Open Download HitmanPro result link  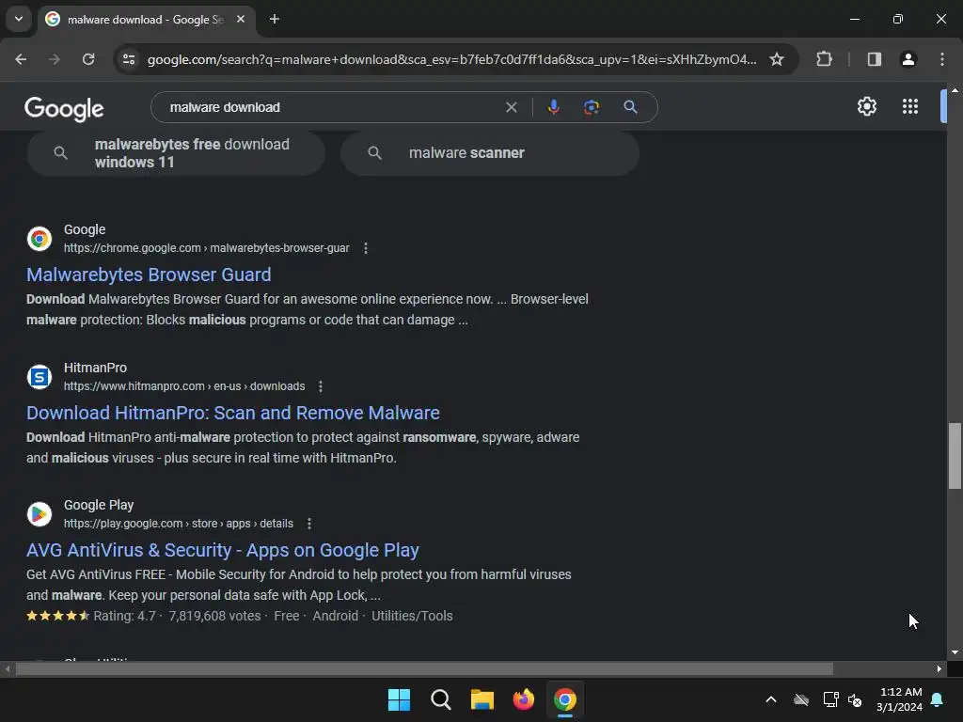[x=233, y=413]
